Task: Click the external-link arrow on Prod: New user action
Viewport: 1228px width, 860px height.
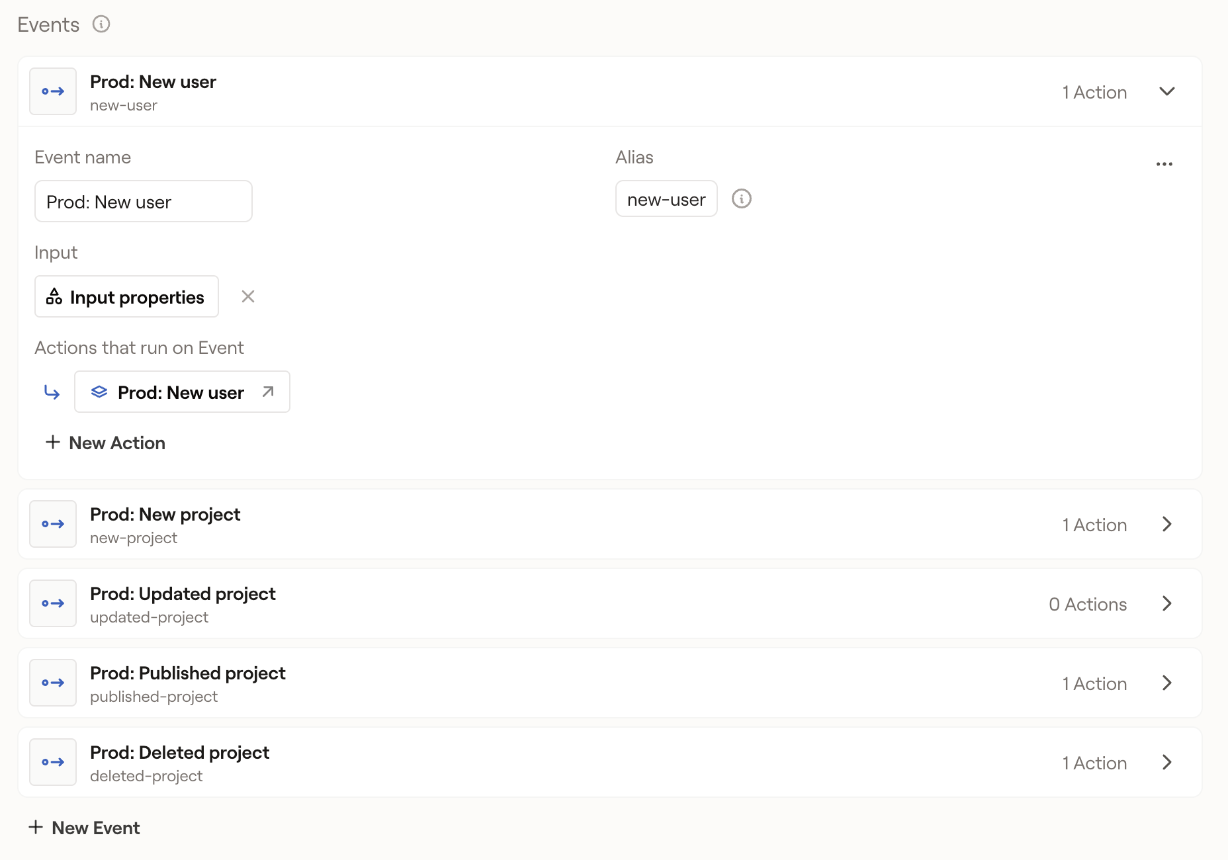Action: pos(268,392)
